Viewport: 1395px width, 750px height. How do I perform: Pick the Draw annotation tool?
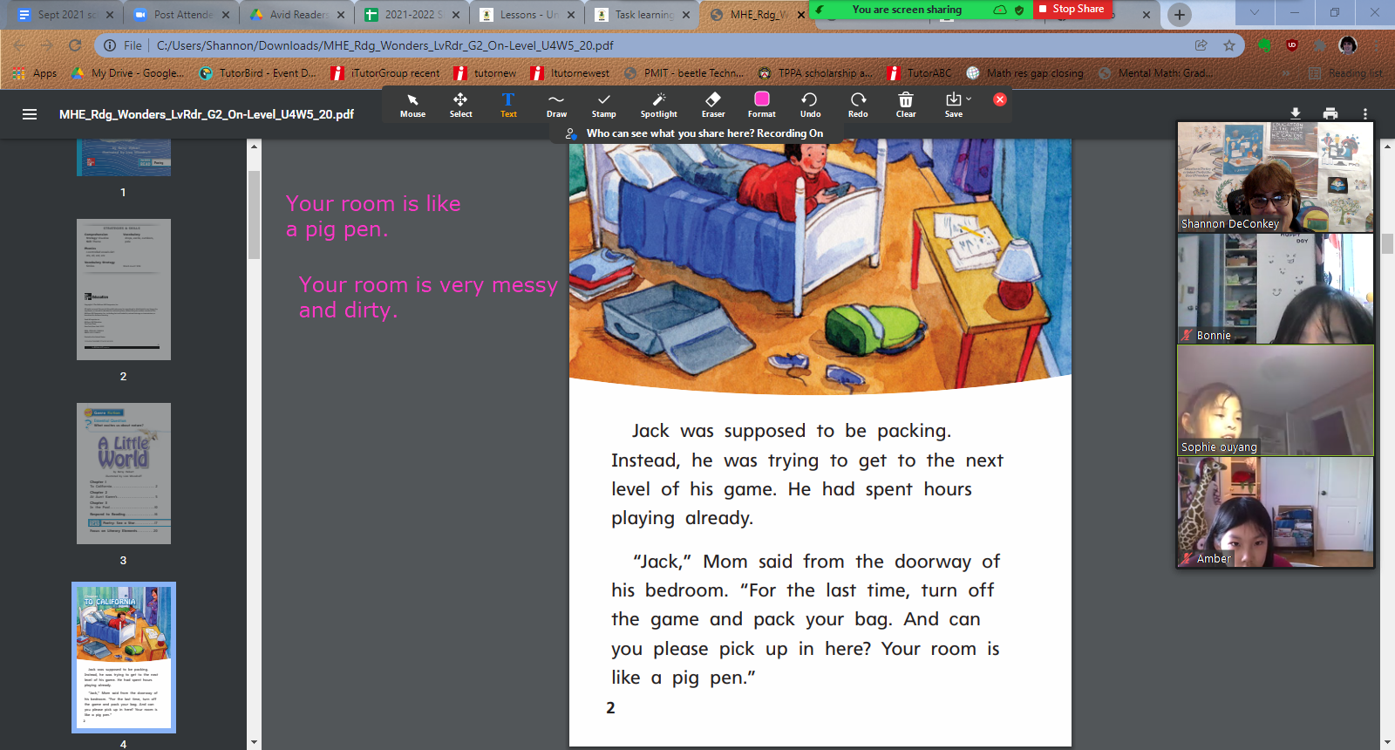coord(556,105)
